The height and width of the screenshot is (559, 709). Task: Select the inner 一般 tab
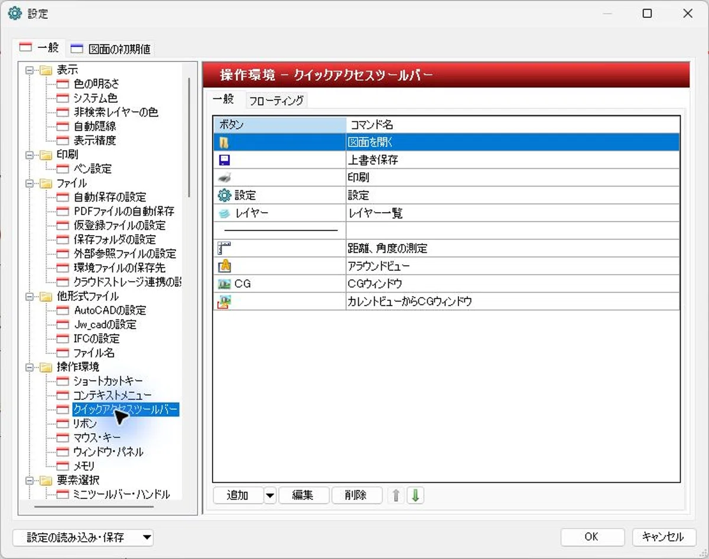point(223,99)
